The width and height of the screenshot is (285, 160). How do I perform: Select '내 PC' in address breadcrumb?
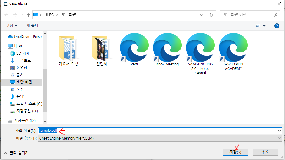(49, 14)
